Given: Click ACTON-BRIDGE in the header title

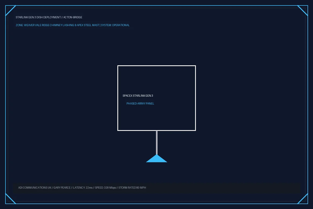Looking at the screenshot, I should 73,18.
